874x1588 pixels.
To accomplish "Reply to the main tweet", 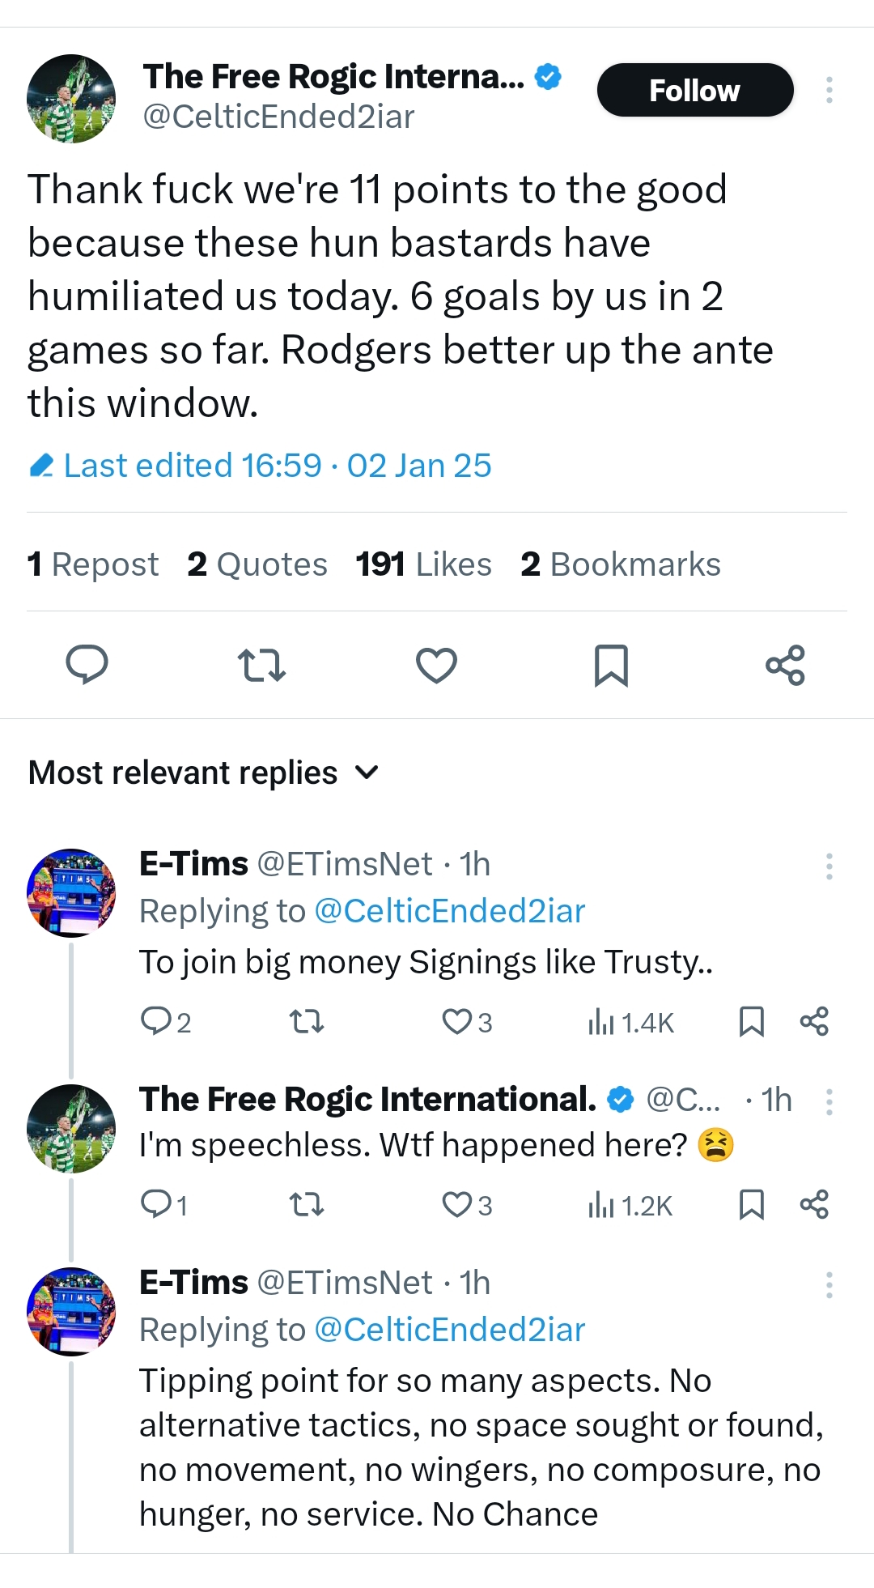I will [87, 665].
